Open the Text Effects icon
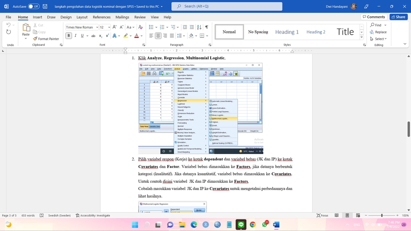 coord(115,36)
